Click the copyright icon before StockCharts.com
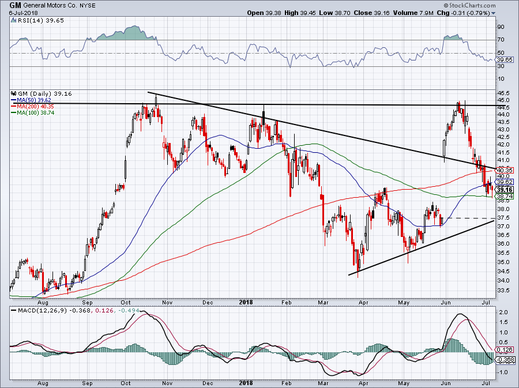This screenshot has height=388, width=519. pos(446,5)
